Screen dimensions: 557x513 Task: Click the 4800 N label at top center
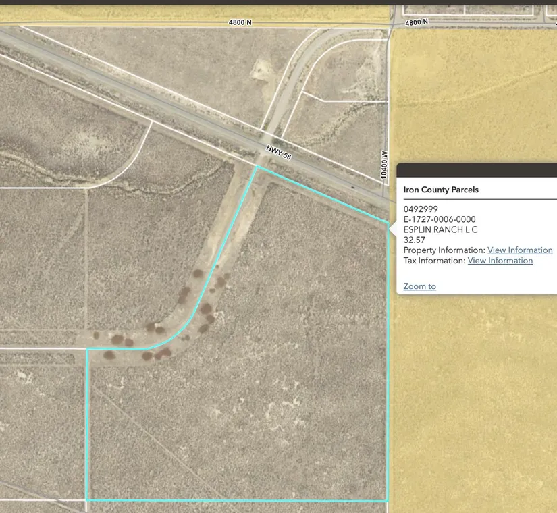(x=240, y=22)
